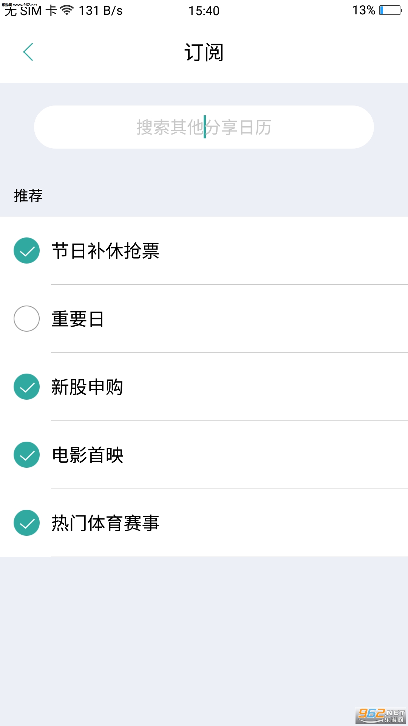
Task: Toggle off the 新股申购 checkmark circle
Action: tap(27, 387)
